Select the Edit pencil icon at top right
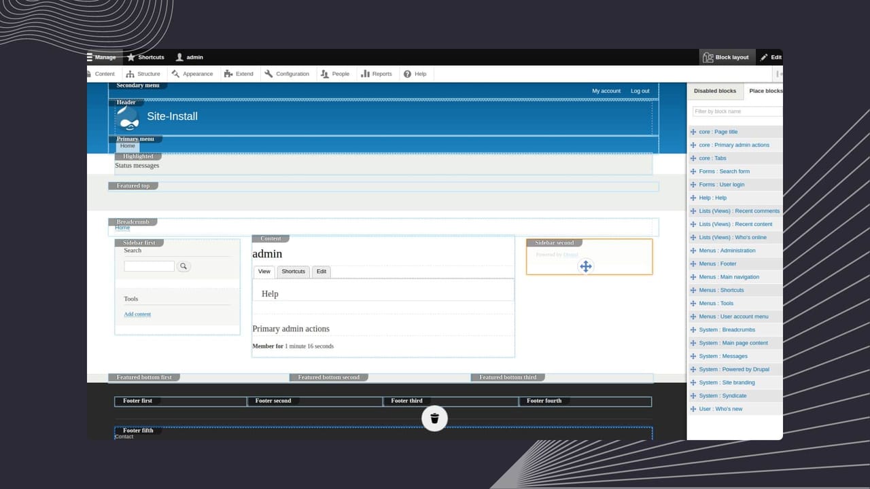Viewport: 870px width, 489px height. tap(764, 57)
